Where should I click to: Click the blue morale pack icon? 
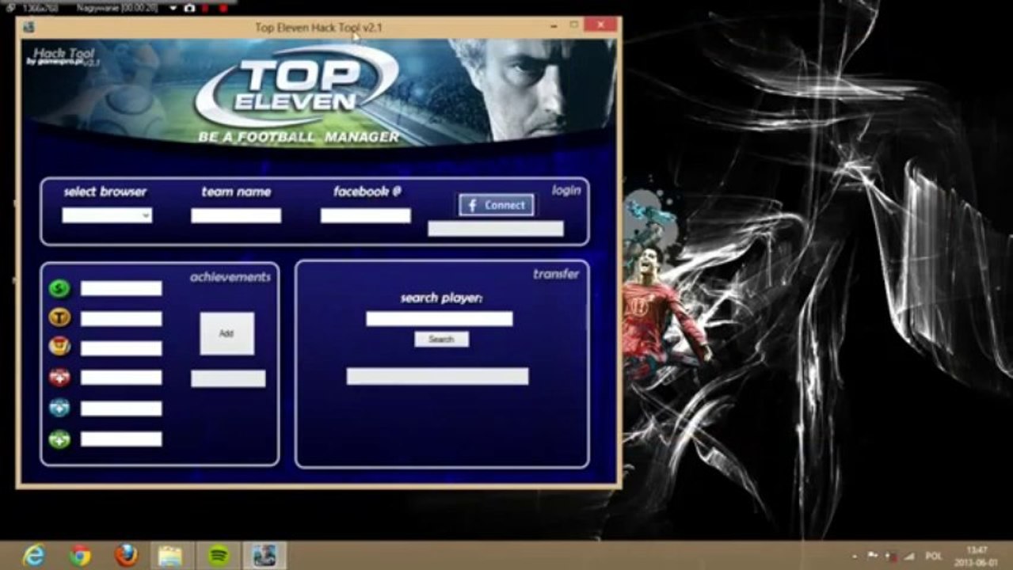click(59, 408)
